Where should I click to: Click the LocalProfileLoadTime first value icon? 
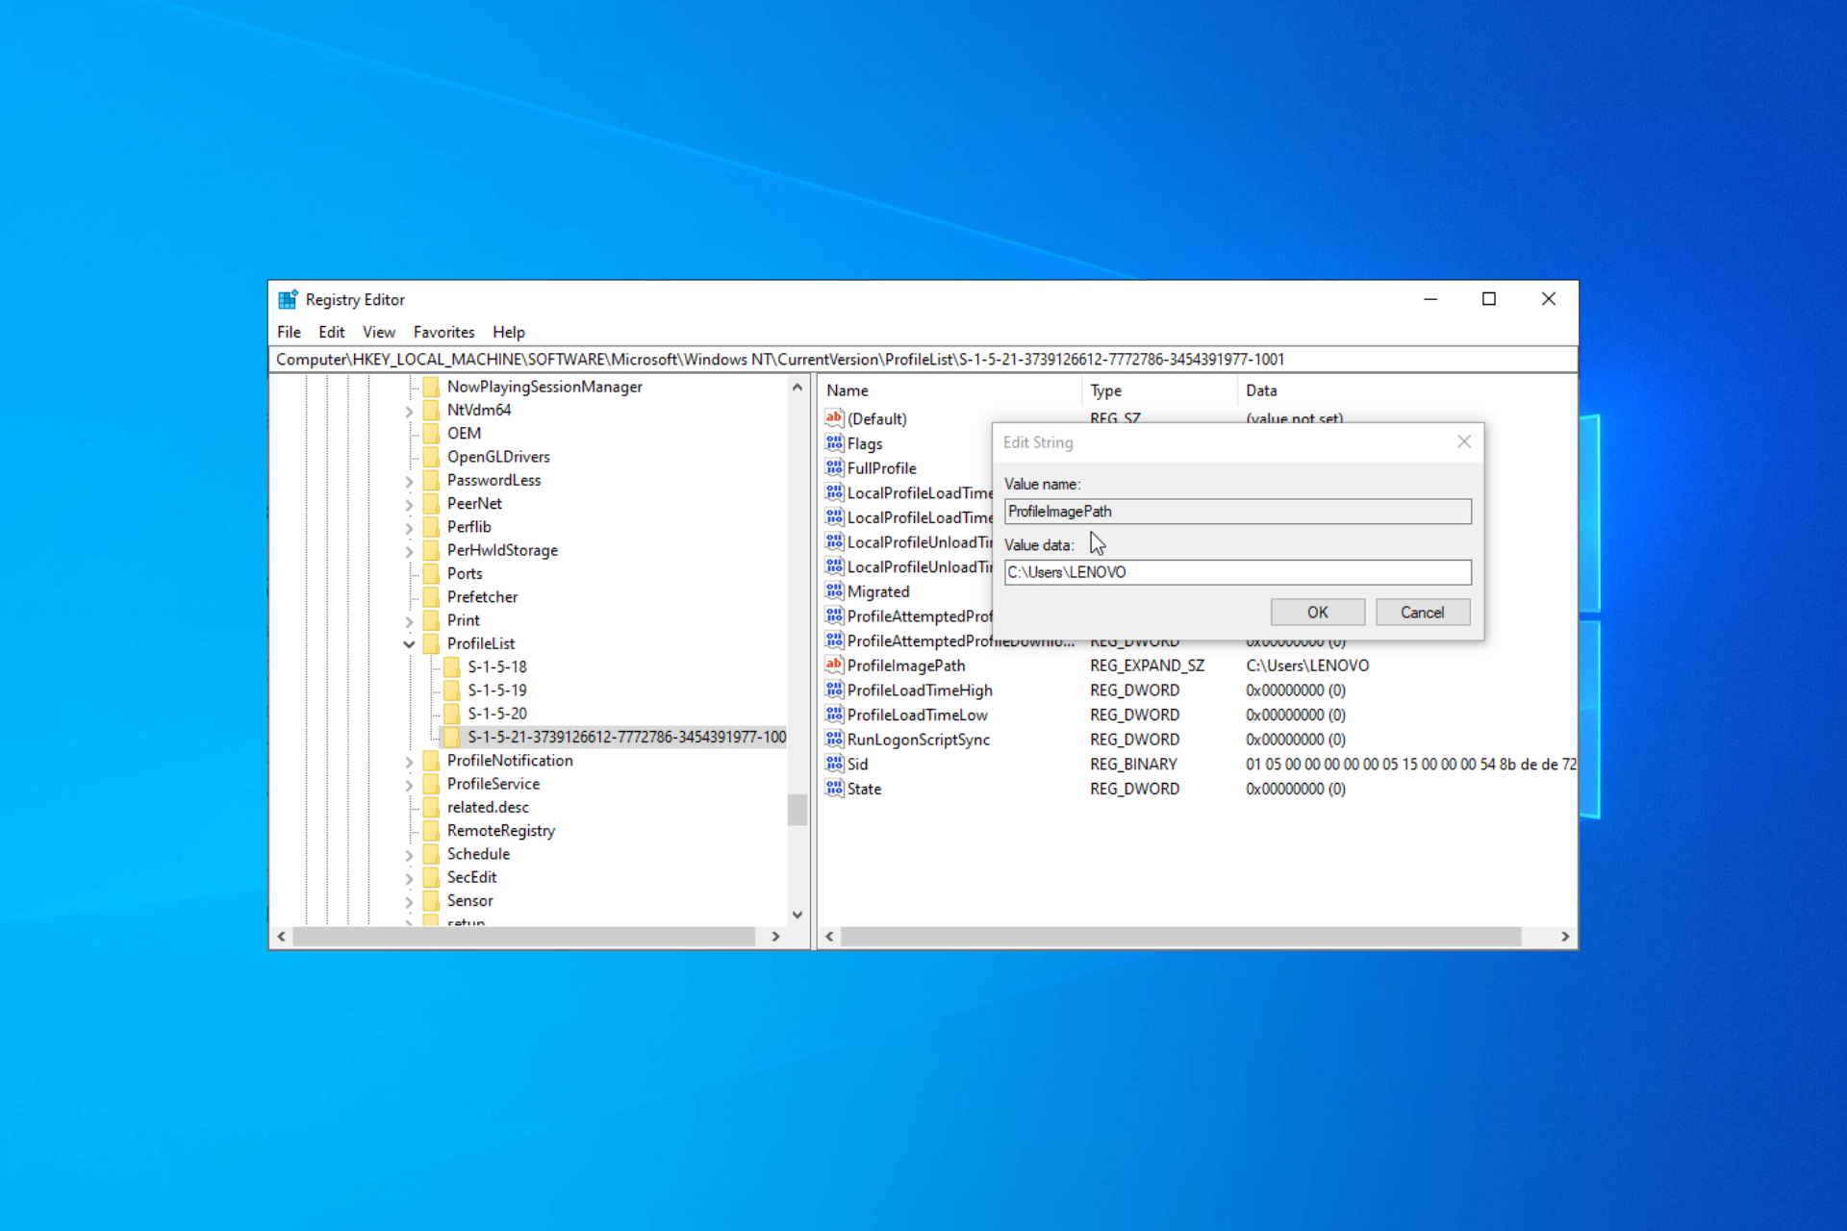click(x=834, y=492)
